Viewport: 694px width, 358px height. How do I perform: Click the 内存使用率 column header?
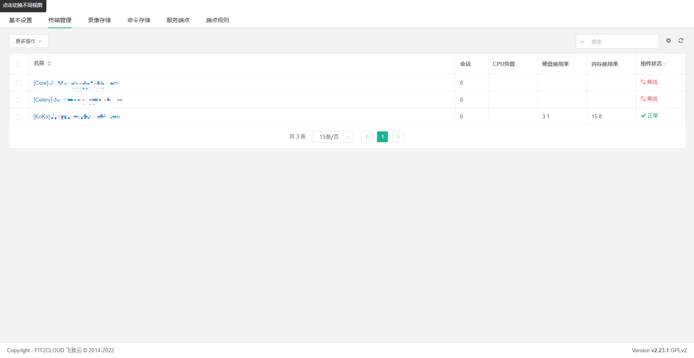coord(605,64)
